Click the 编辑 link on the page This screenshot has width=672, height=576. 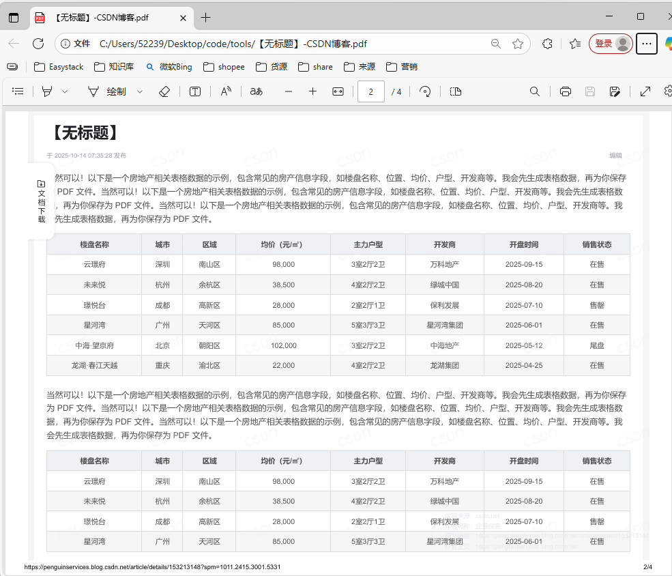click(615, 156)
